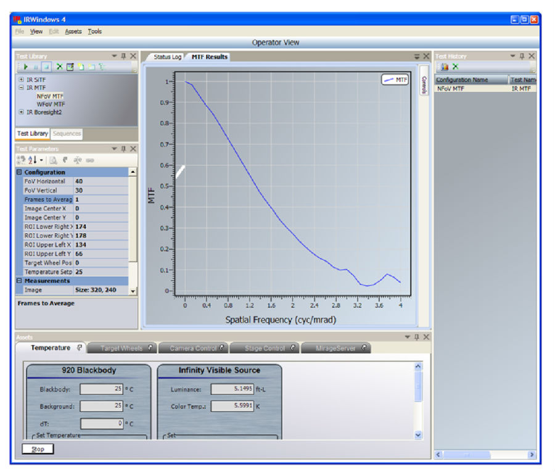Close the Test Library panel
Image resolution: width=555 pixels, height=472 pixels.
pyautogui.click(x=133, y=56)
